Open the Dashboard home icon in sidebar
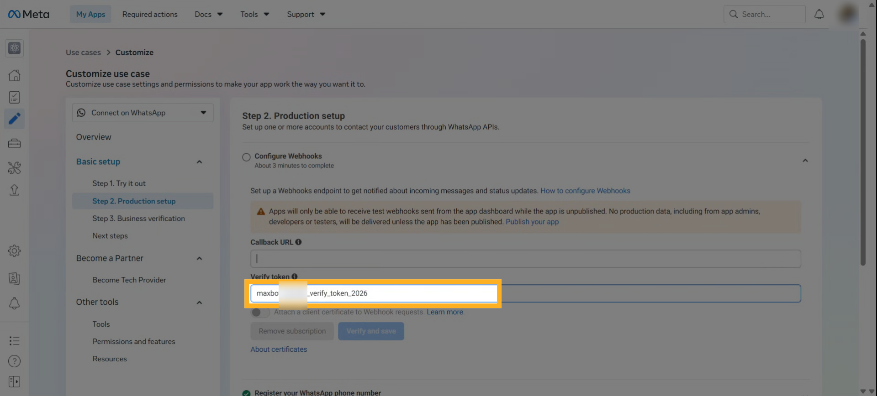Viewport: 877px width, 396px height. pos(14,75)
